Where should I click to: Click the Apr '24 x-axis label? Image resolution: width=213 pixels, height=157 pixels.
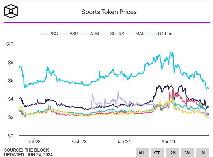point(168,141)
